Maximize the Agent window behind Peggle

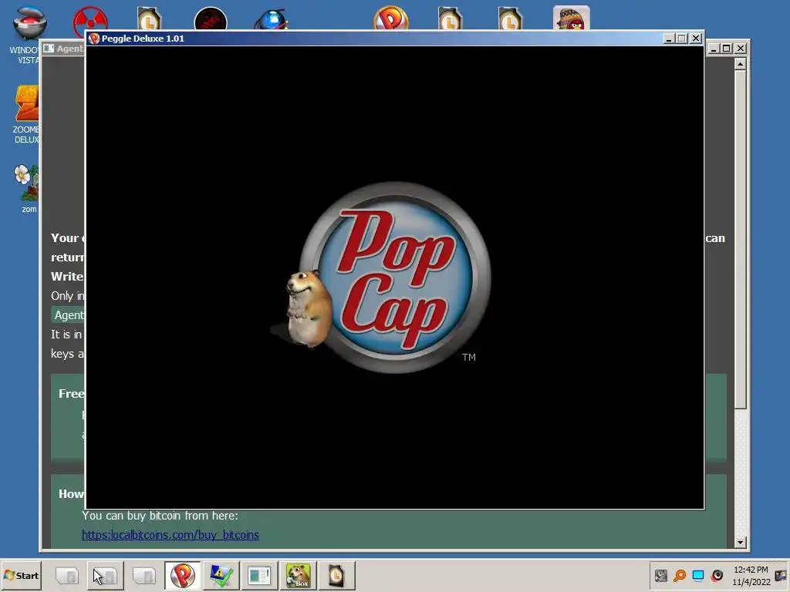pyautogui.click(x=727, y=49)
